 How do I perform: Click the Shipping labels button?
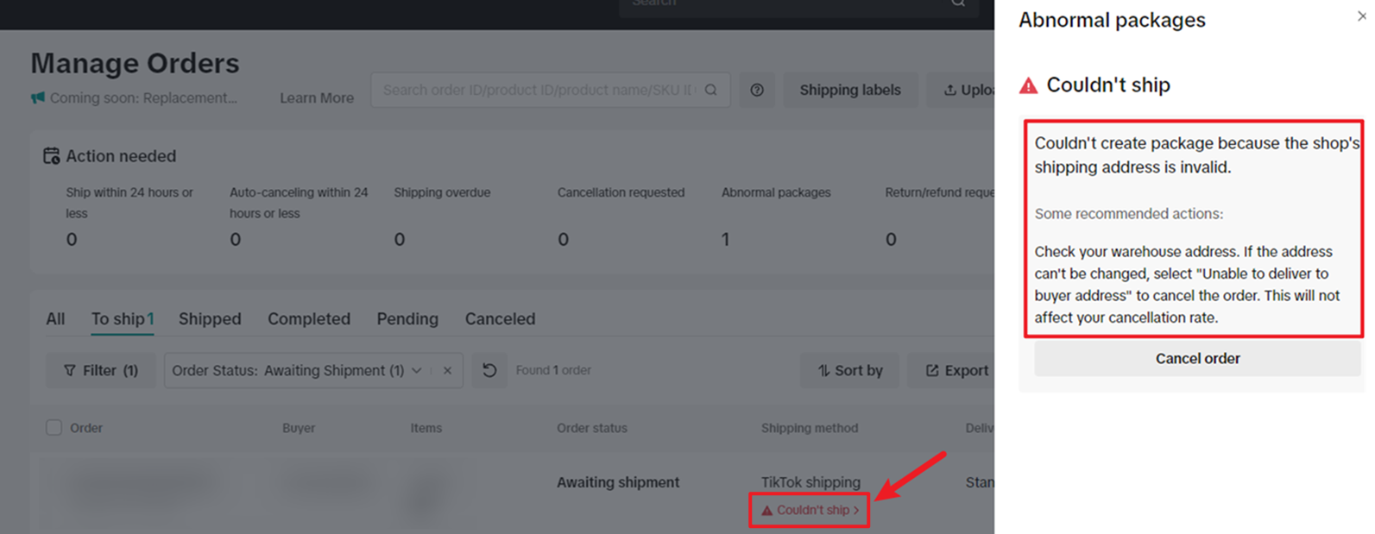[850, 90]
